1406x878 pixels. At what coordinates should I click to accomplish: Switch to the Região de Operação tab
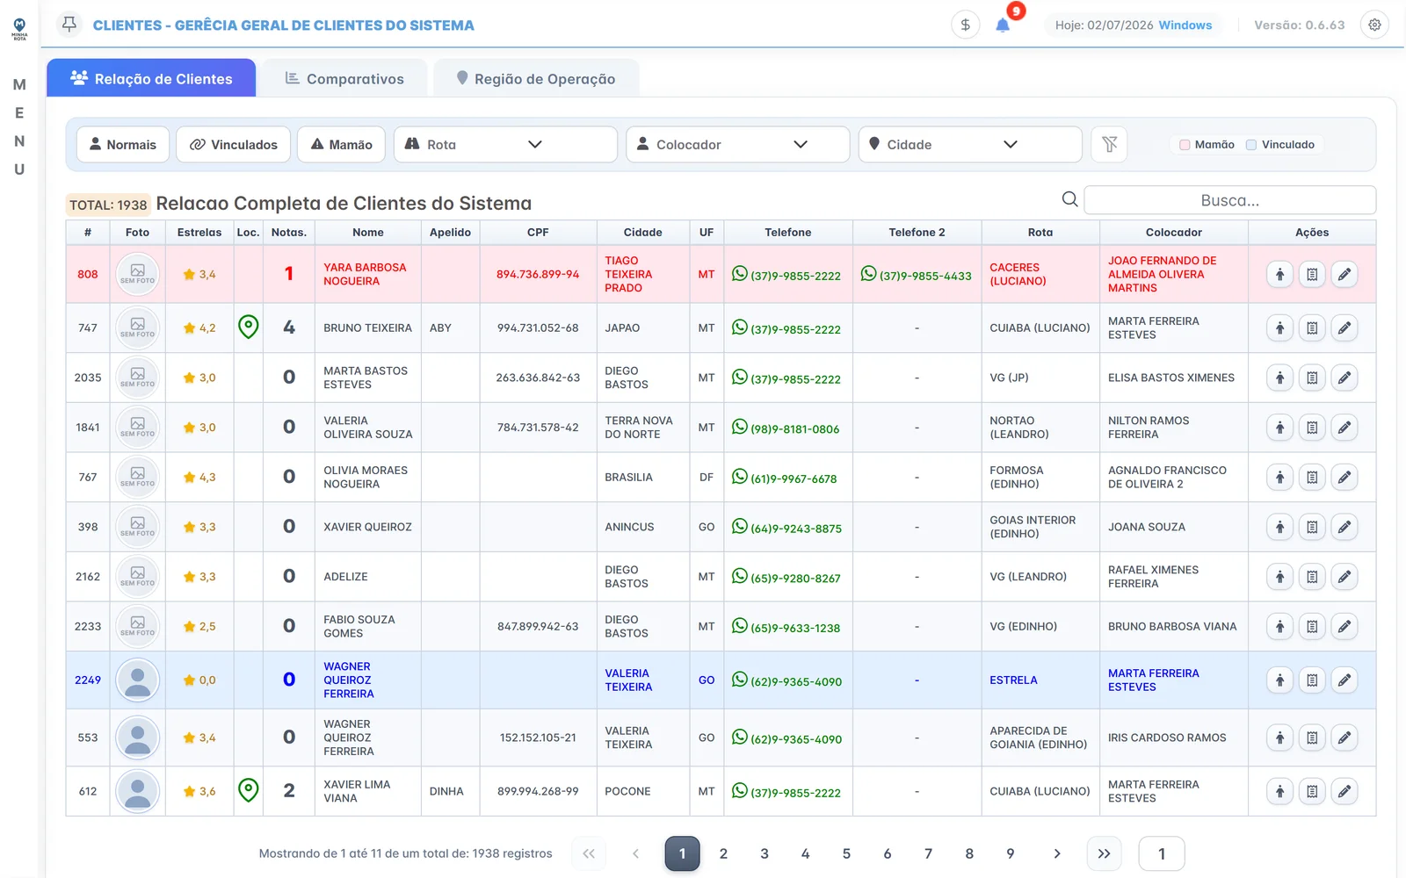coord(536,78)
